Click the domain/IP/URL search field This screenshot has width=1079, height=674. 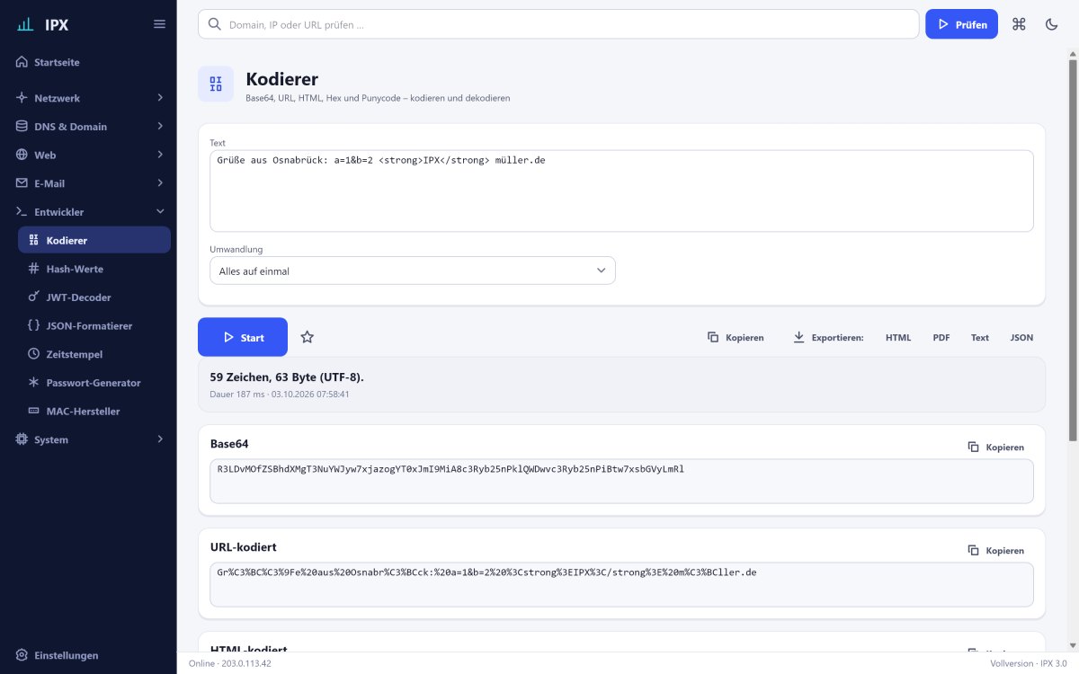tap(558, 24)
